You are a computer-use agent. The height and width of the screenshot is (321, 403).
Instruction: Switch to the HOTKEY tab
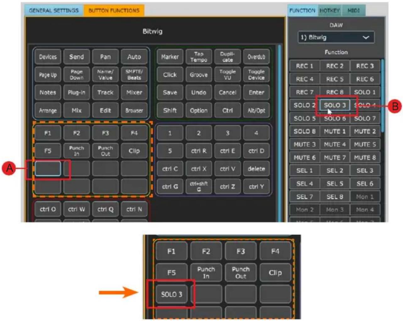[330, 10]
